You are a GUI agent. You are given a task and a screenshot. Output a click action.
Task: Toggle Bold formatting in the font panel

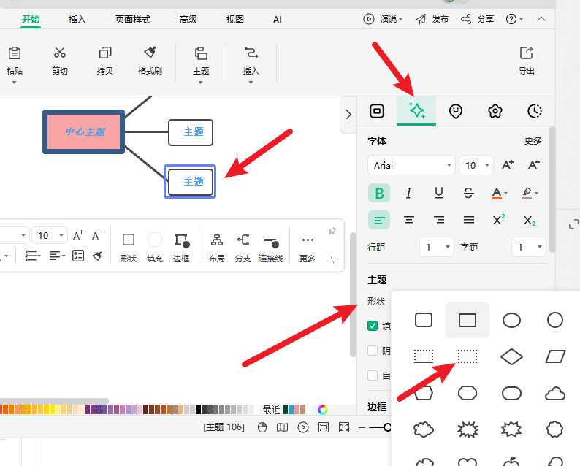tap(379, 193)
